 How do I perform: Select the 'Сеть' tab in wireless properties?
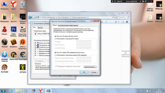pos(34,27)
